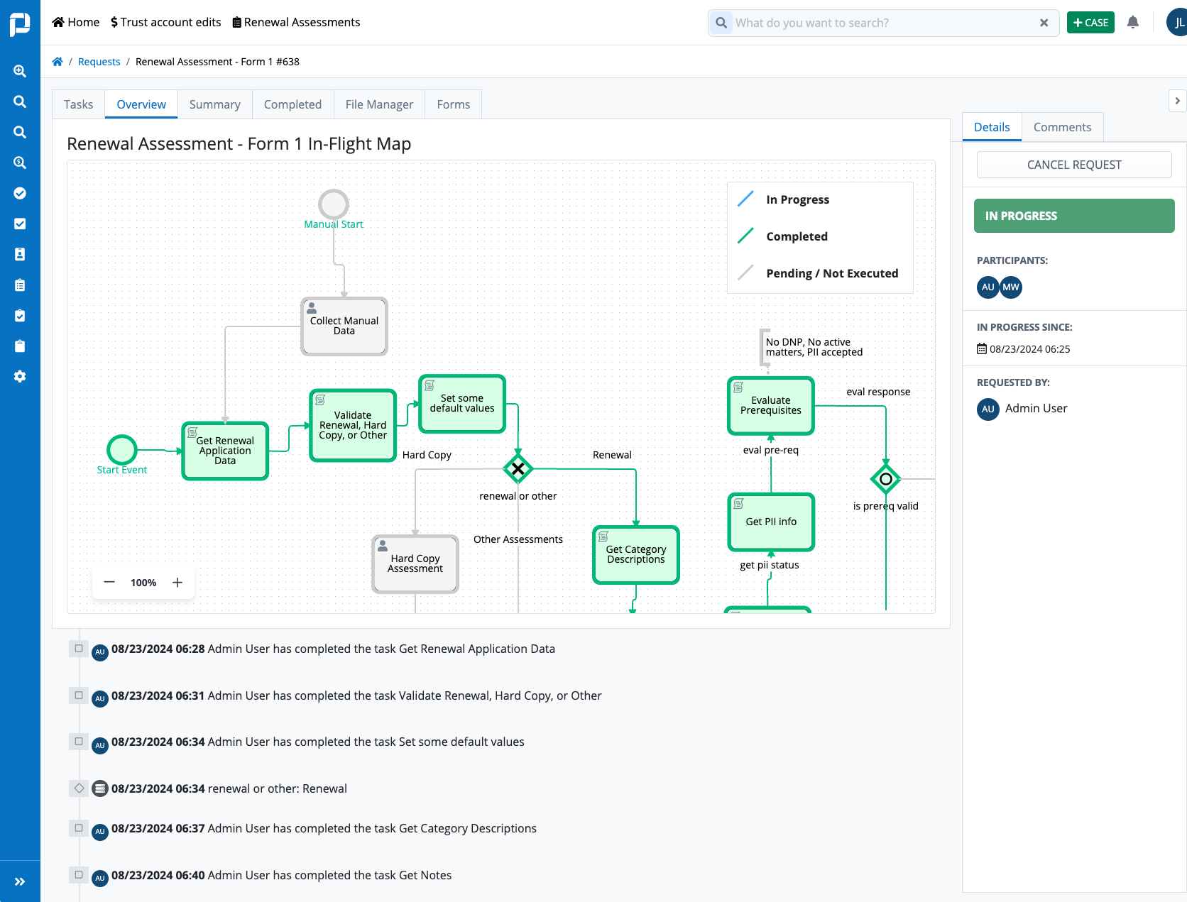Open the notifications bell

1132,22
